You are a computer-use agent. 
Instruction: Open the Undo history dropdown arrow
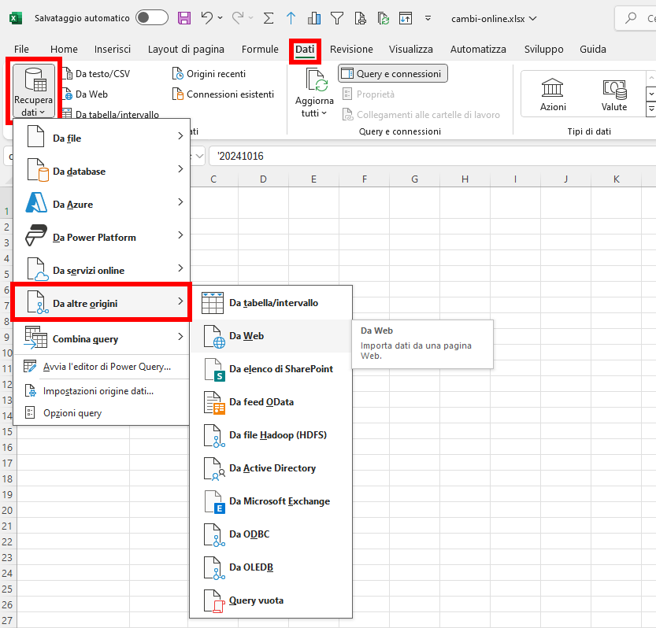click(220, 18)
